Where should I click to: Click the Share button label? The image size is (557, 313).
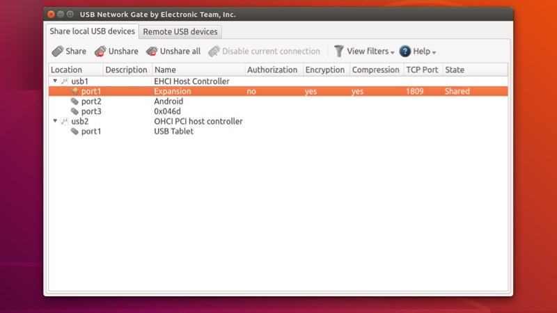click(76, 51)
